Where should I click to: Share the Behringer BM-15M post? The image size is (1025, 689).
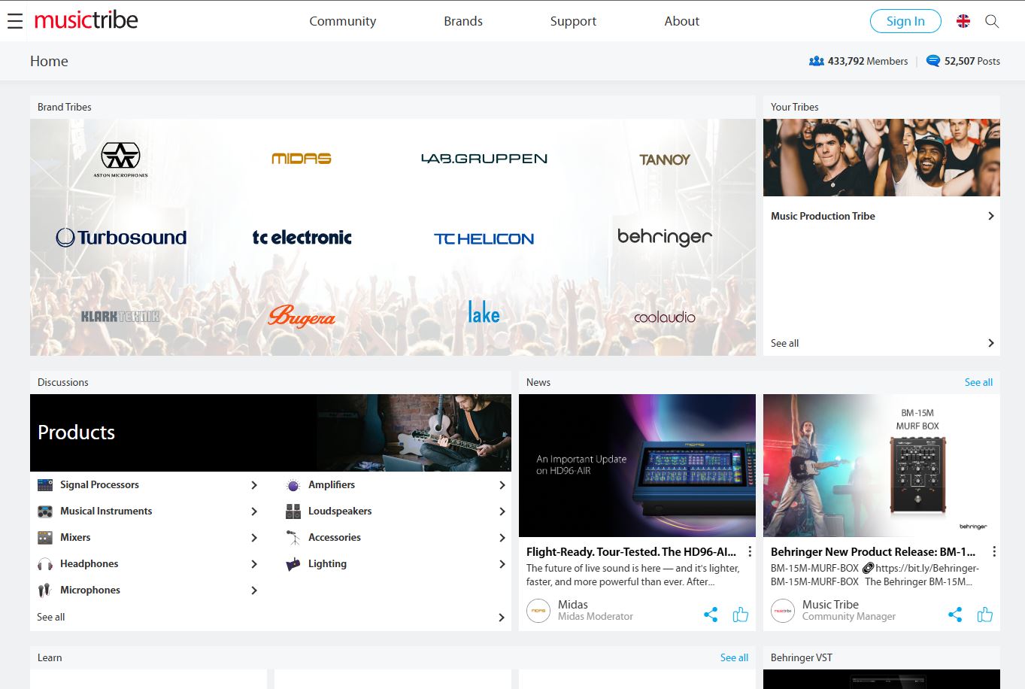[955, 615]
